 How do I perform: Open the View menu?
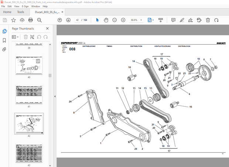point(17,6)
